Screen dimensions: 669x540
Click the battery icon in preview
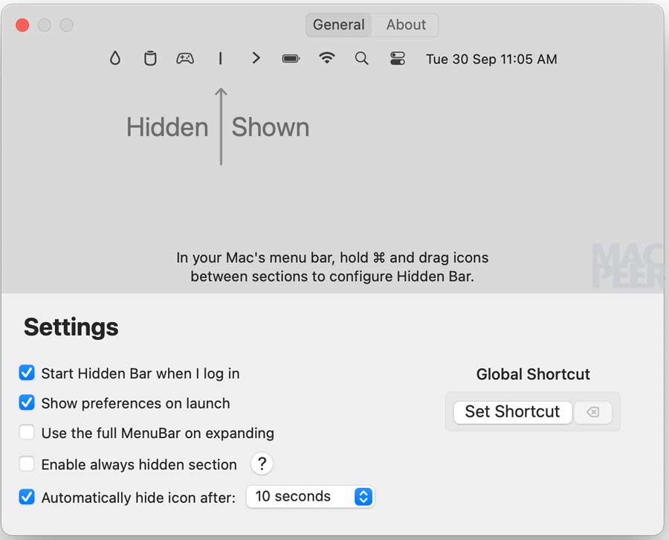[x=291, y=59]
